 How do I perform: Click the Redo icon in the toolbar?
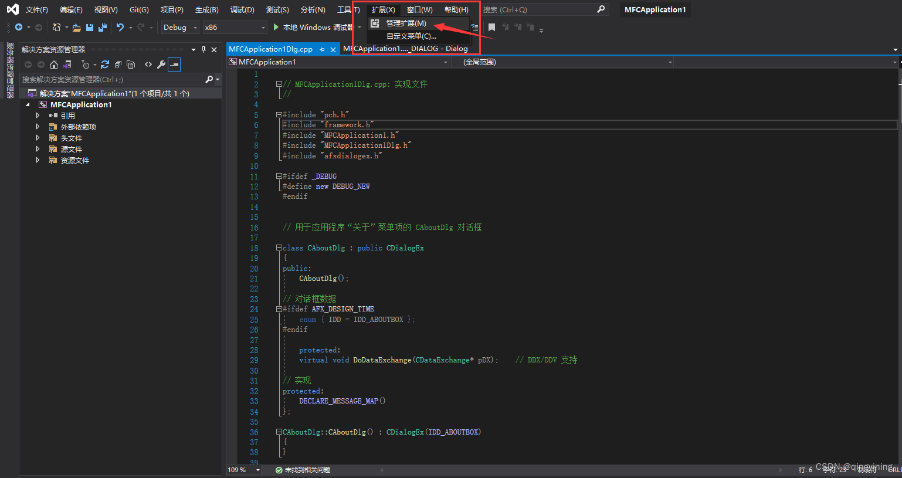click(x=141, y=27)
